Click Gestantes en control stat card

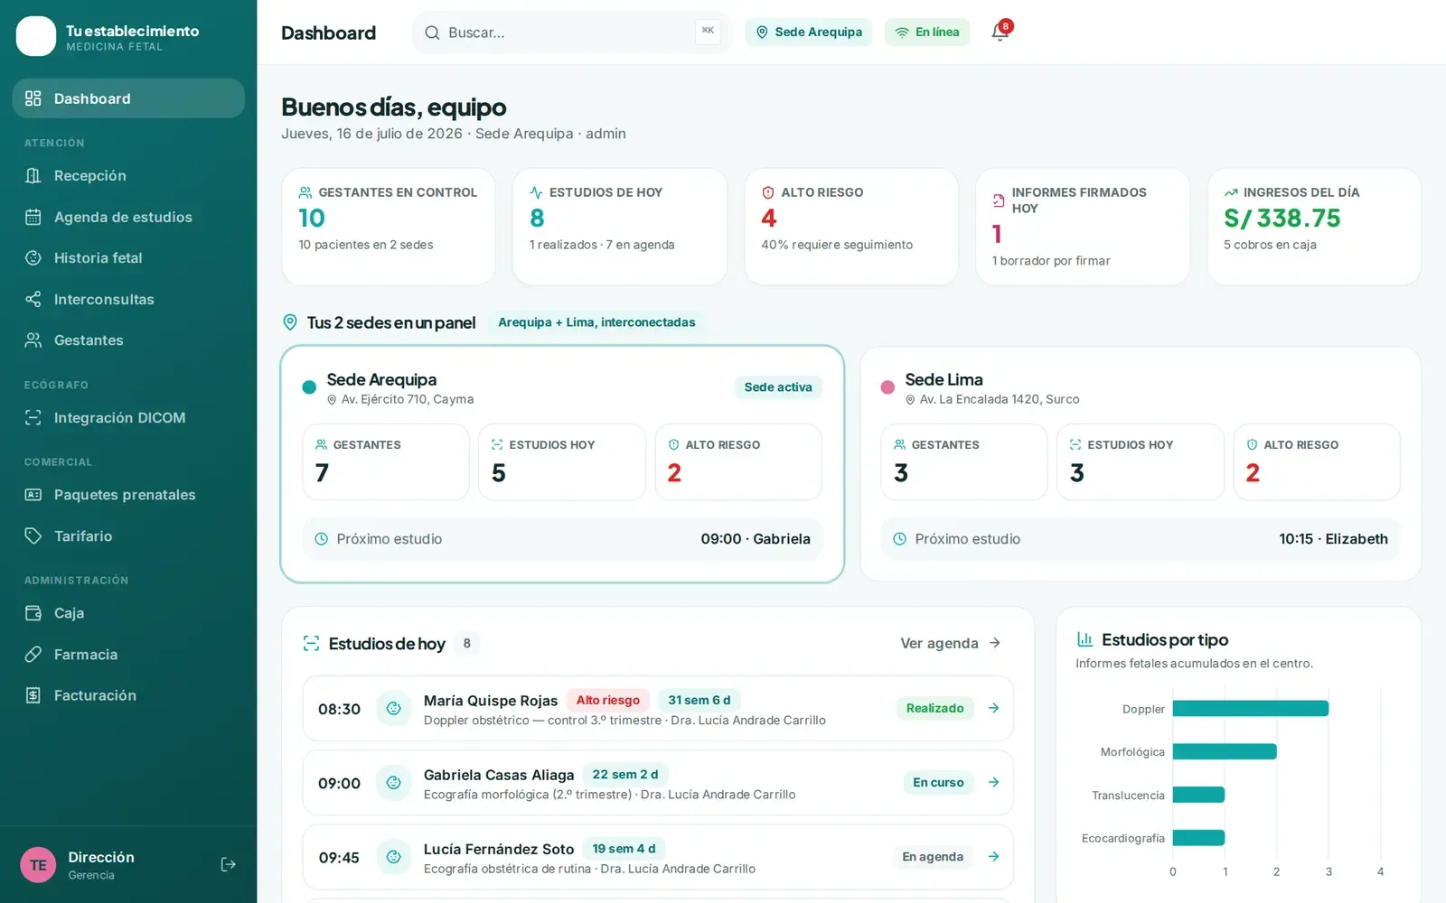389,227
